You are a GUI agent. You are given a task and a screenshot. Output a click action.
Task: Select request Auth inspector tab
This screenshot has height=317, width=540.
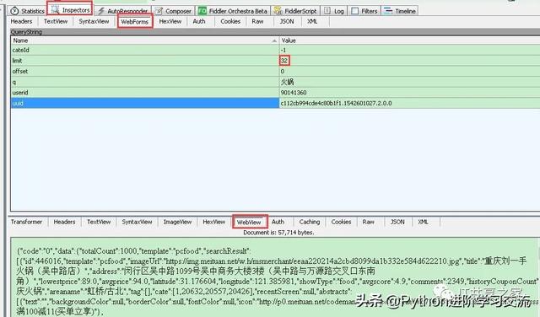pyautogui.click(x=199, y=21)
